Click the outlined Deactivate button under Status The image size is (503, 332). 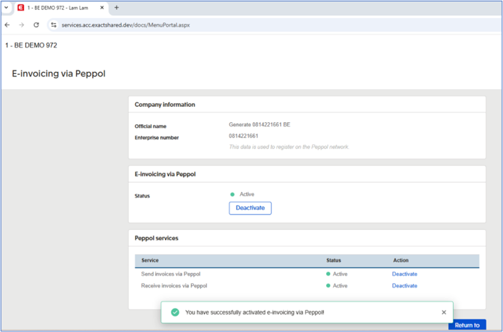(250, 208)
